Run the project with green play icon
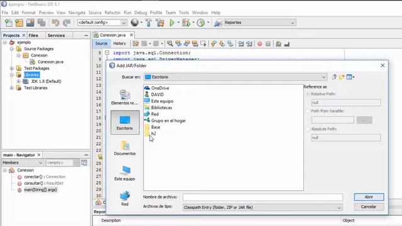This screenshot has height=226, width=402. pyautogui.click(x=172, y=23)
